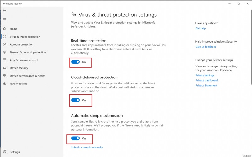Click the Firewall & network protection icon

[x=4, y=52]
